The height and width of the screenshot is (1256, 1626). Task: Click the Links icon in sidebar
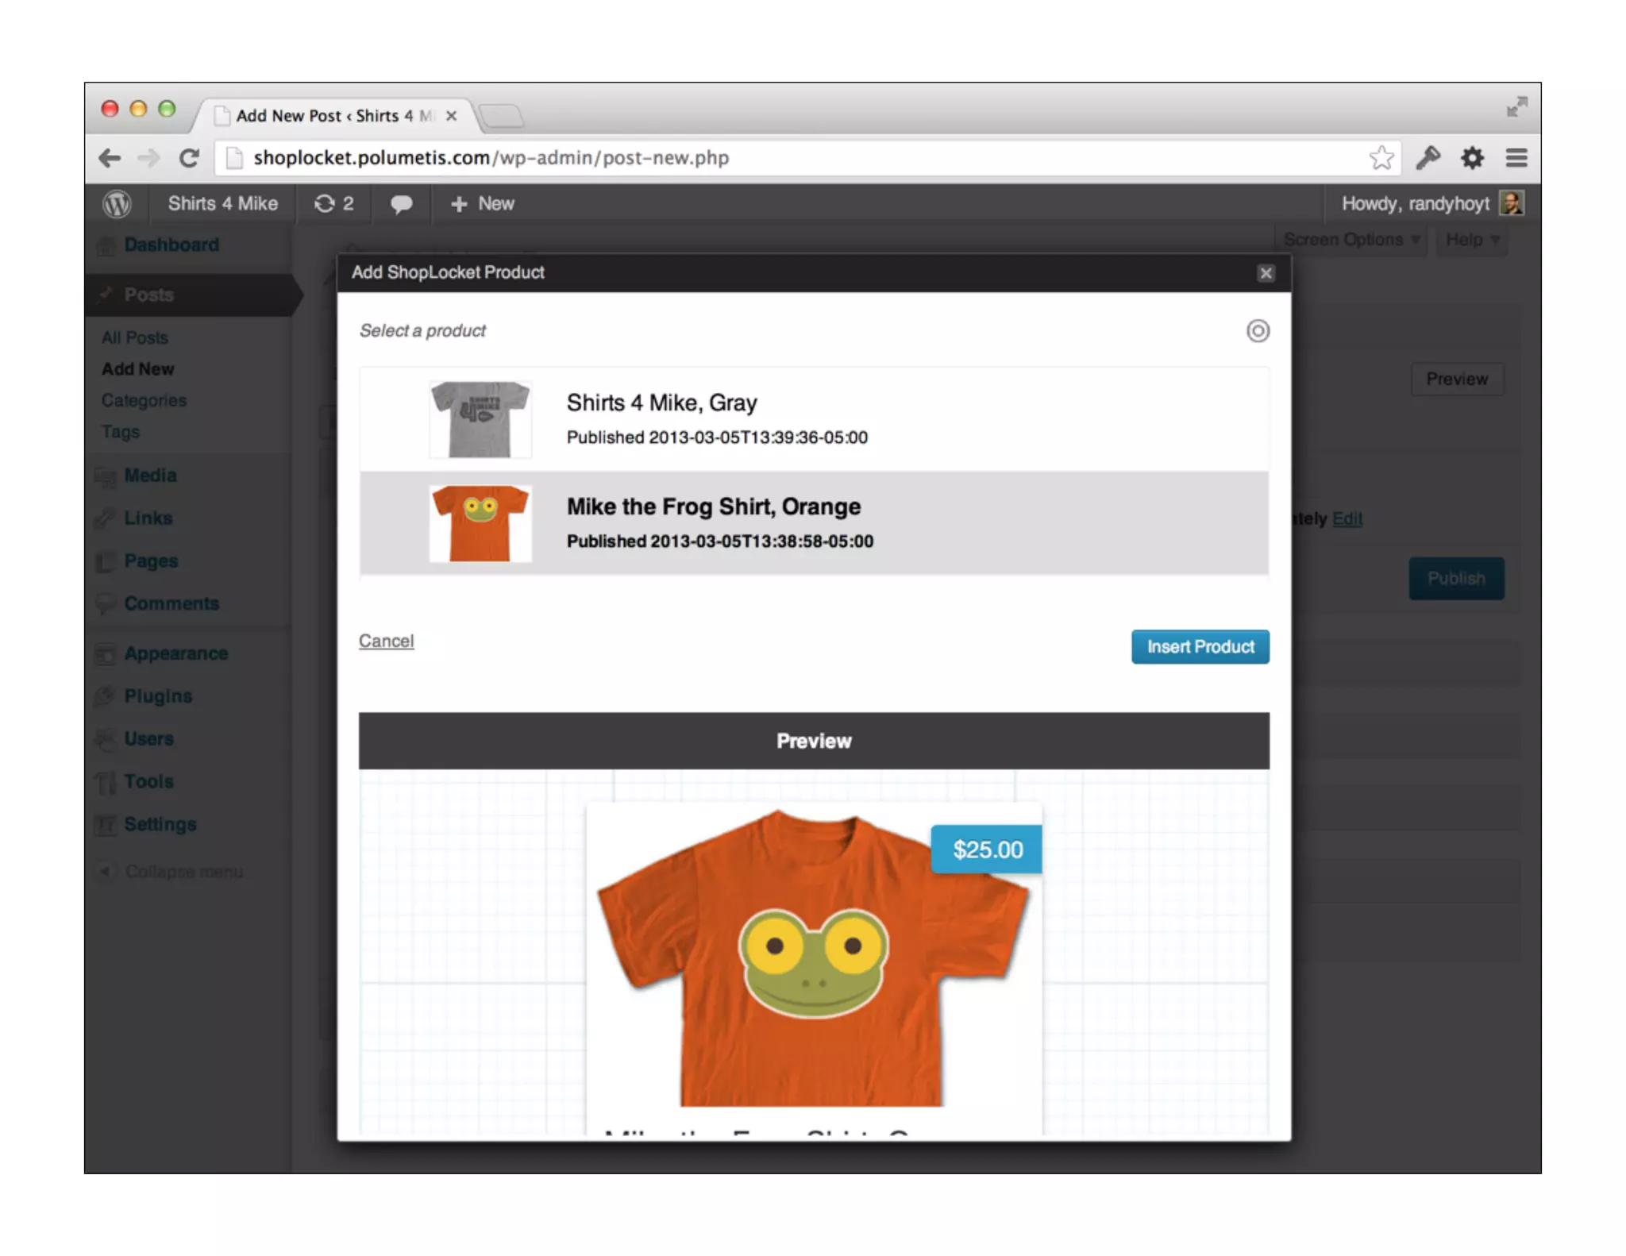click(x=106, y=518)
